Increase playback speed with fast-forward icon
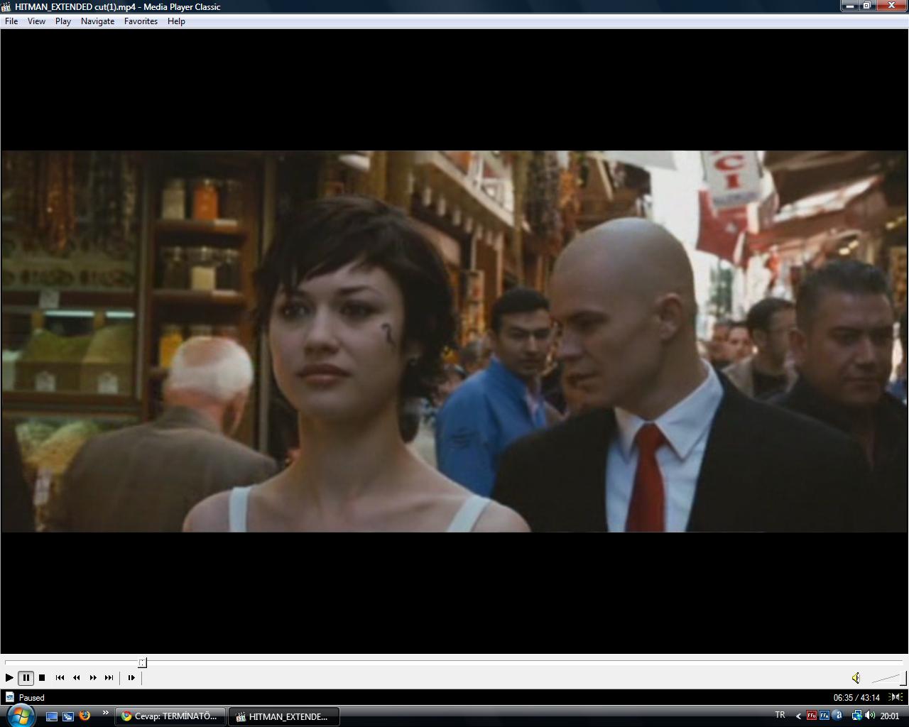 [92, 678]
